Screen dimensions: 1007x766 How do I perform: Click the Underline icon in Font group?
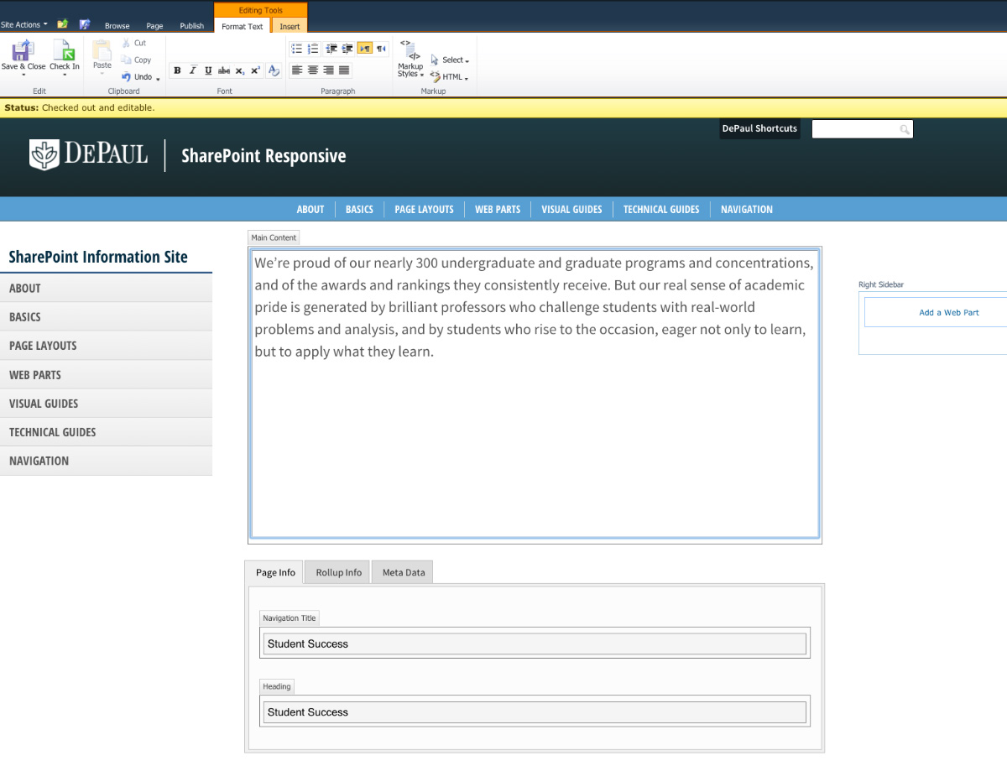(x=208, y=70)
